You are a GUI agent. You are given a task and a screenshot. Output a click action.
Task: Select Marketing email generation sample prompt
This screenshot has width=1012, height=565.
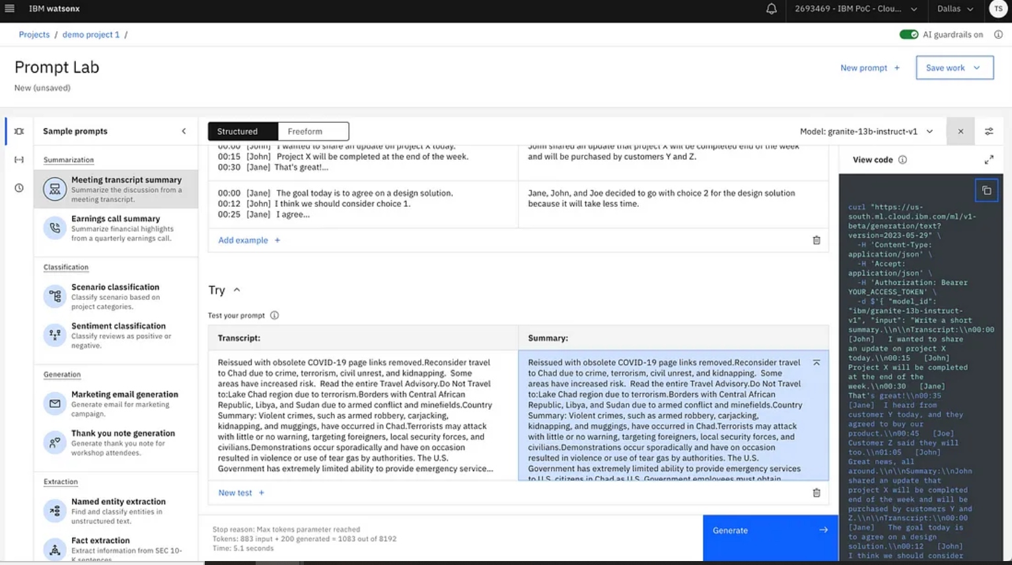116,403
